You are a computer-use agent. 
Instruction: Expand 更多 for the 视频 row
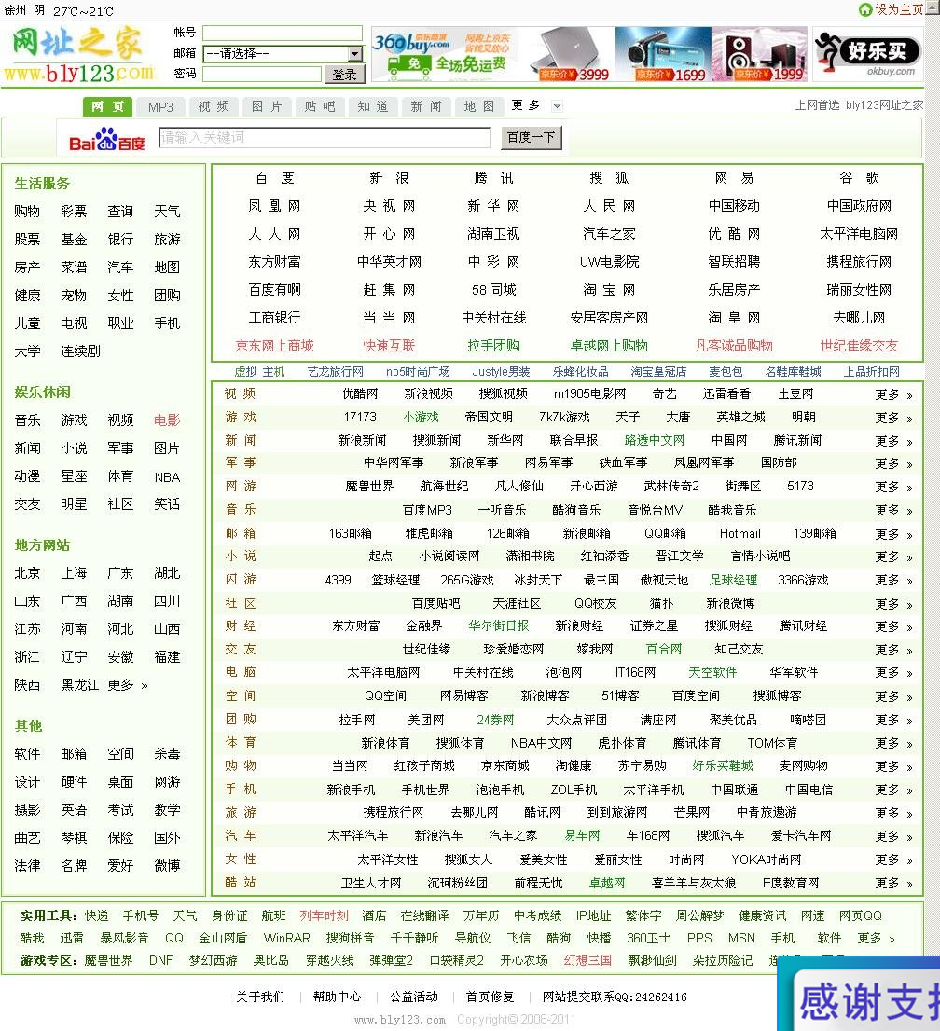click(893, 394)
